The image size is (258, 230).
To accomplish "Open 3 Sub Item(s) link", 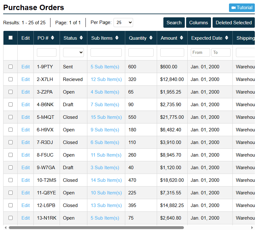I will tap(105, 168).
